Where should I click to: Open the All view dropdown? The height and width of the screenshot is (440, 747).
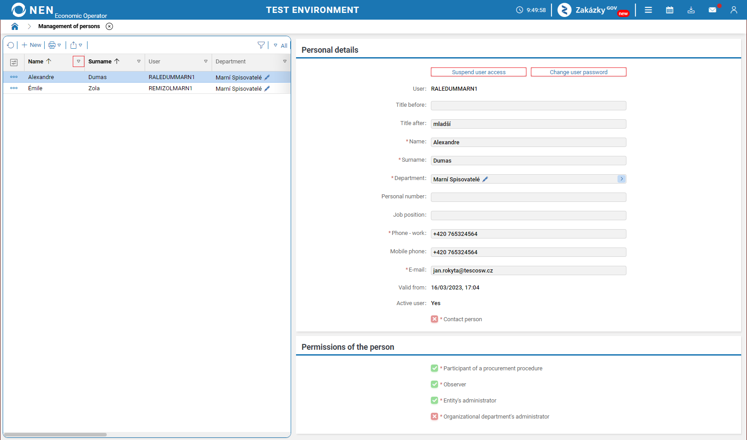[x=280, y=46]
